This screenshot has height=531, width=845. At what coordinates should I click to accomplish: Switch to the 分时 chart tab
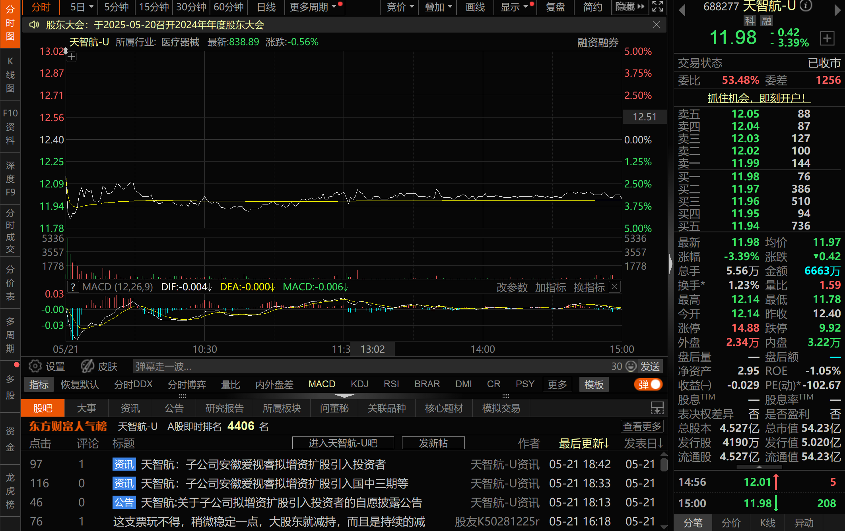pos(41,7)
